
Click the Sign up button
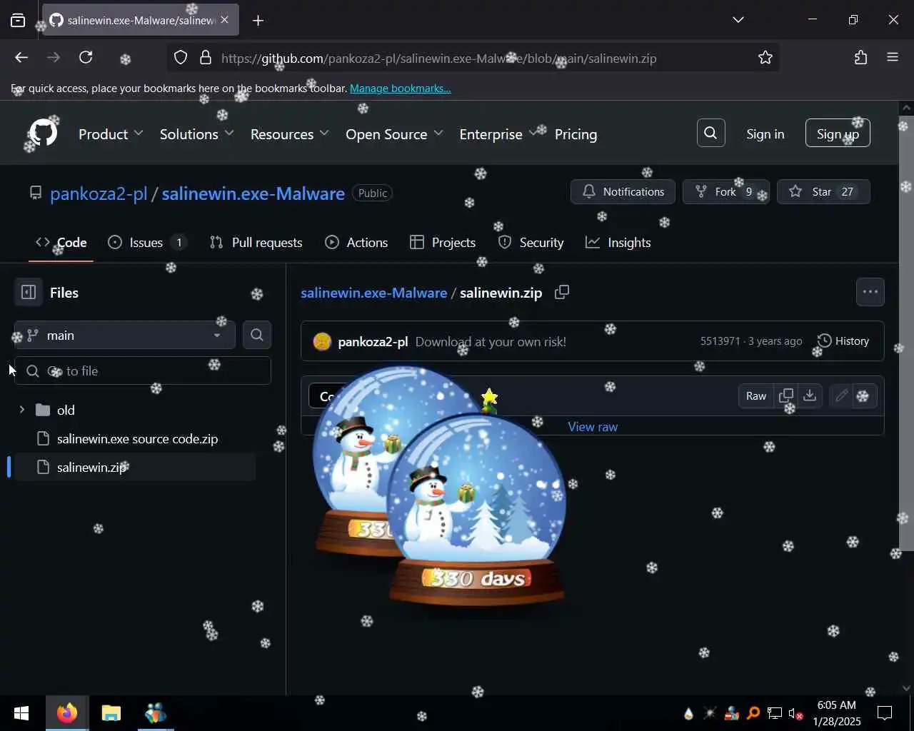[x=838, y=133]
